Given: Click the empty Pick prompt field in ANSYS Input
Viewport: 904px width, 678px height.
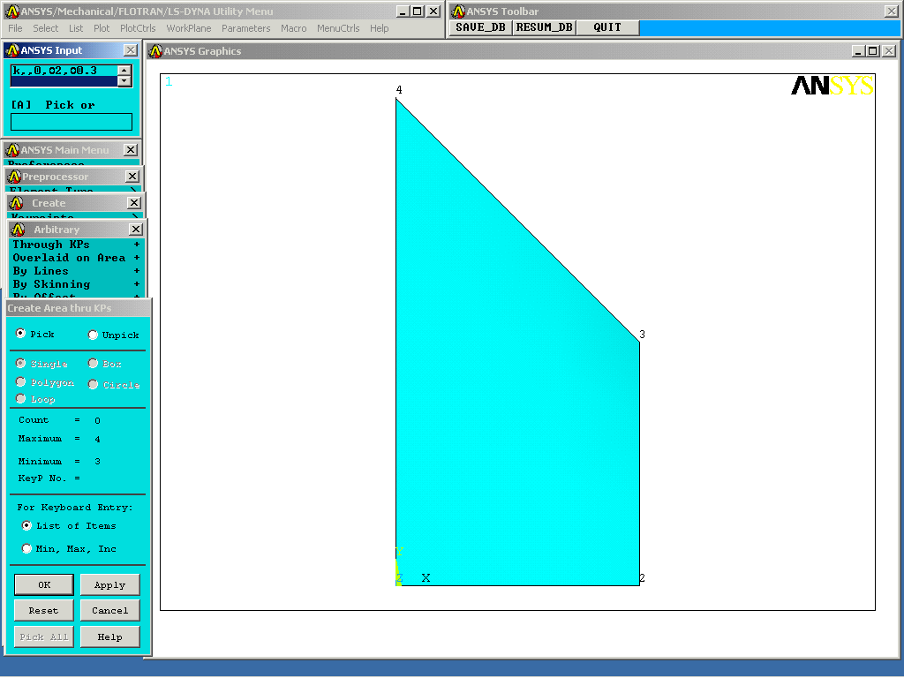Looking at the screenshot, I should pyautogui.click(x=72, y=122).
